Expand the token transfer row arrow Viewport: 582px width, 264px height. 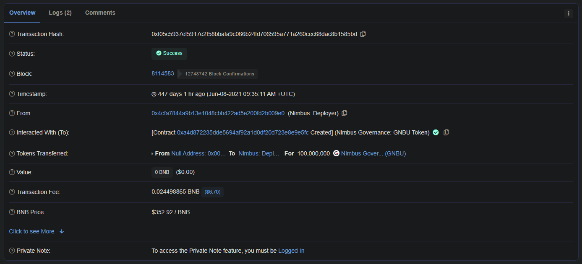click(152, 154)
